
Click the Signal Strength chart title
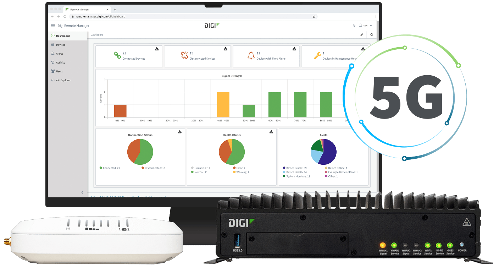tap(232, 76)
